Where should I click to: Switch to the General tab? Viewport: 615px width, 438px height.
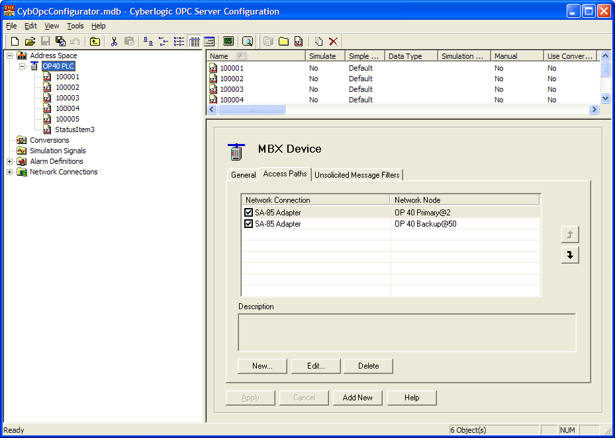click(x=243, y=175)
